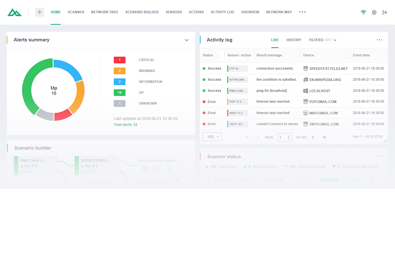Click the PING CHE... sensor tag
This screenshot has height=280, width=395.
point(238,91)
